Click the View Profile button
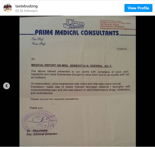 138,8
